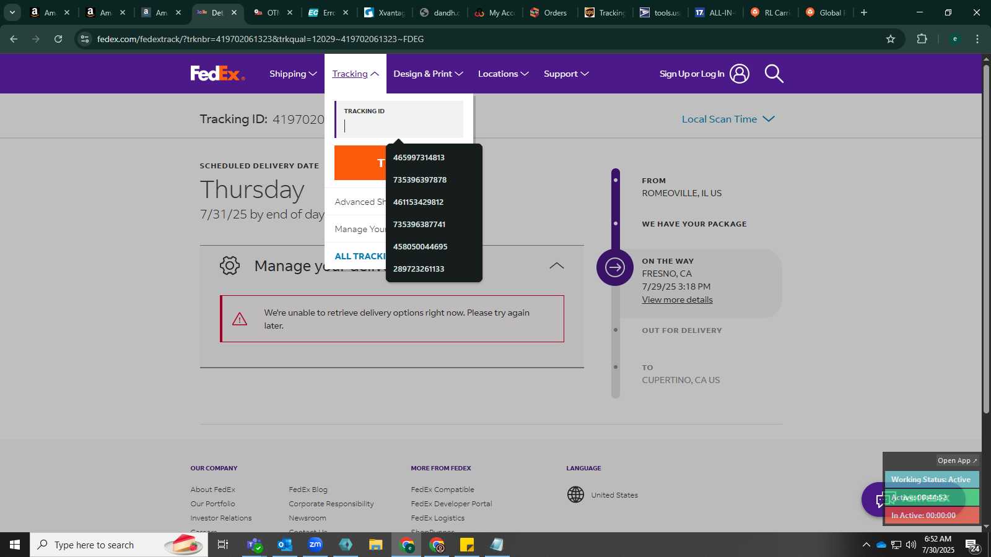Screen dimensions: 991x557
Task: Switch to the Xvantage browser tab
Action: click(x=384, y=12)
